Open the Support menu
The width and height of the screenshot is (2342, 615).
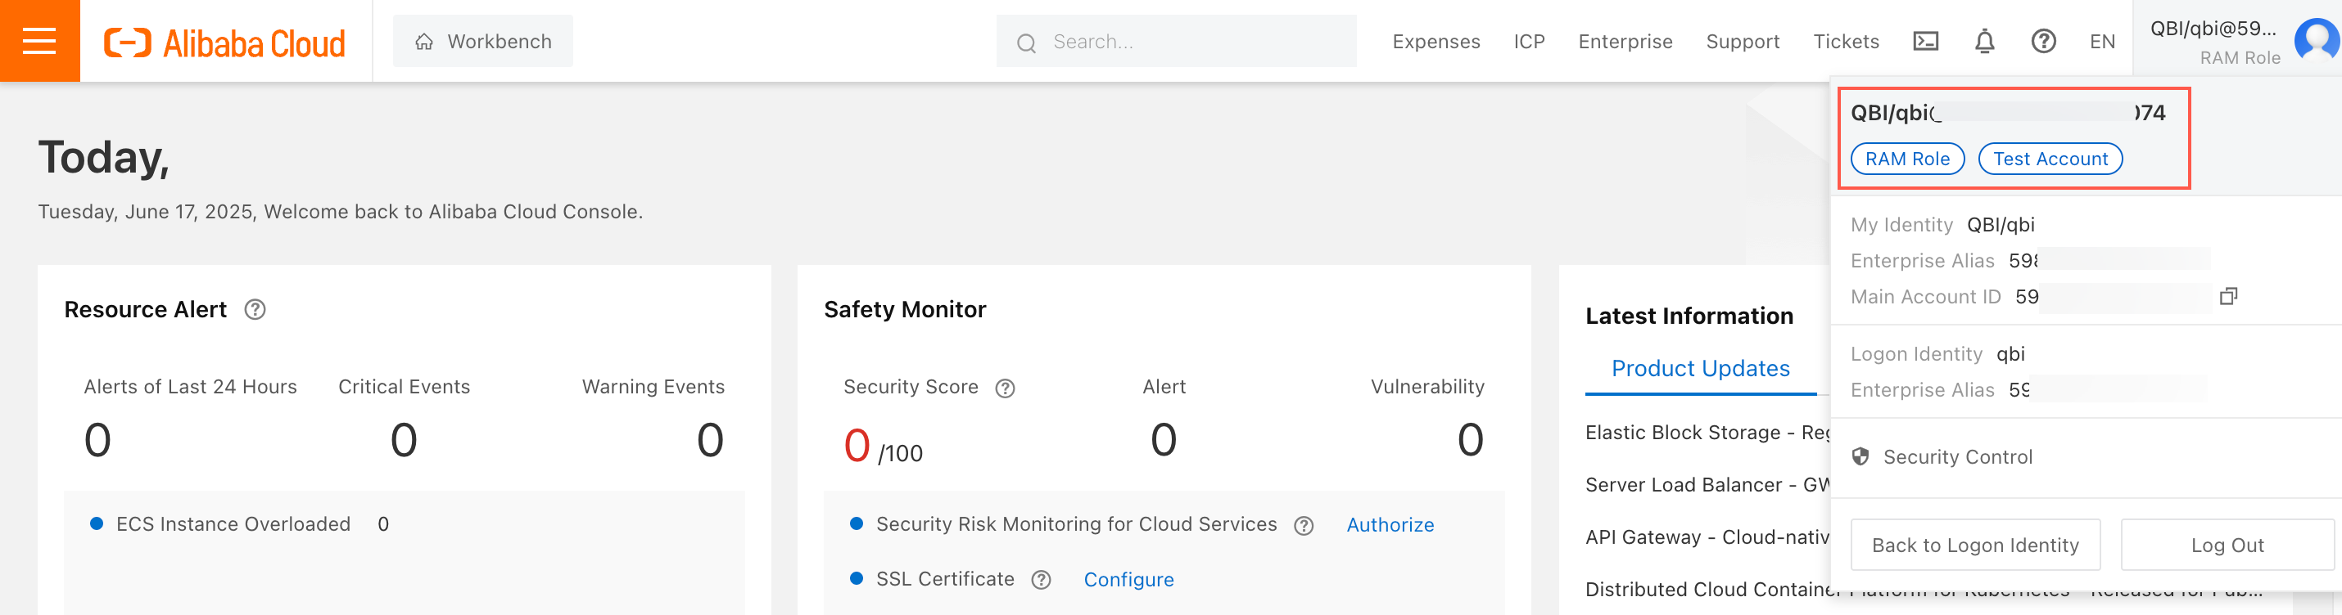pyautogui.click(x=1742, y=42)
